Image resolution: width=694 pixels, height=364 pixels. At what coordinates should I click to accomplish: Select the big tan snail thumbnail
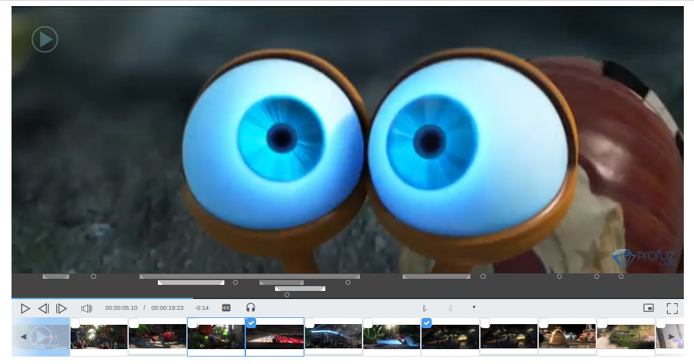(567, 338)
